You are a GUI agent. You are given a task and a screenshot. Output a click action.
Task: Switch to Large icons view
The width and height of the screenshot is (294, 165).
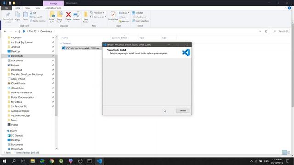[288, 153]
